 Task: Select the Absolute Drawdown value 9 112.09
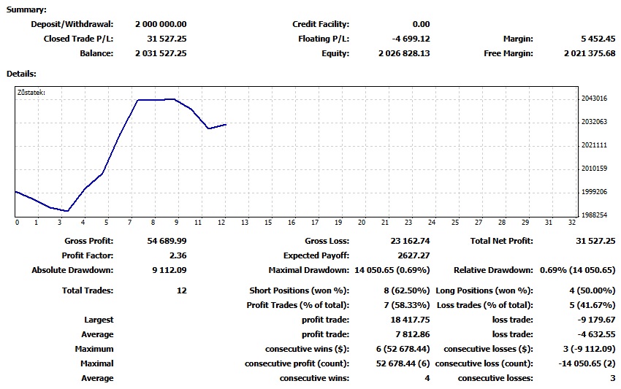169,270
